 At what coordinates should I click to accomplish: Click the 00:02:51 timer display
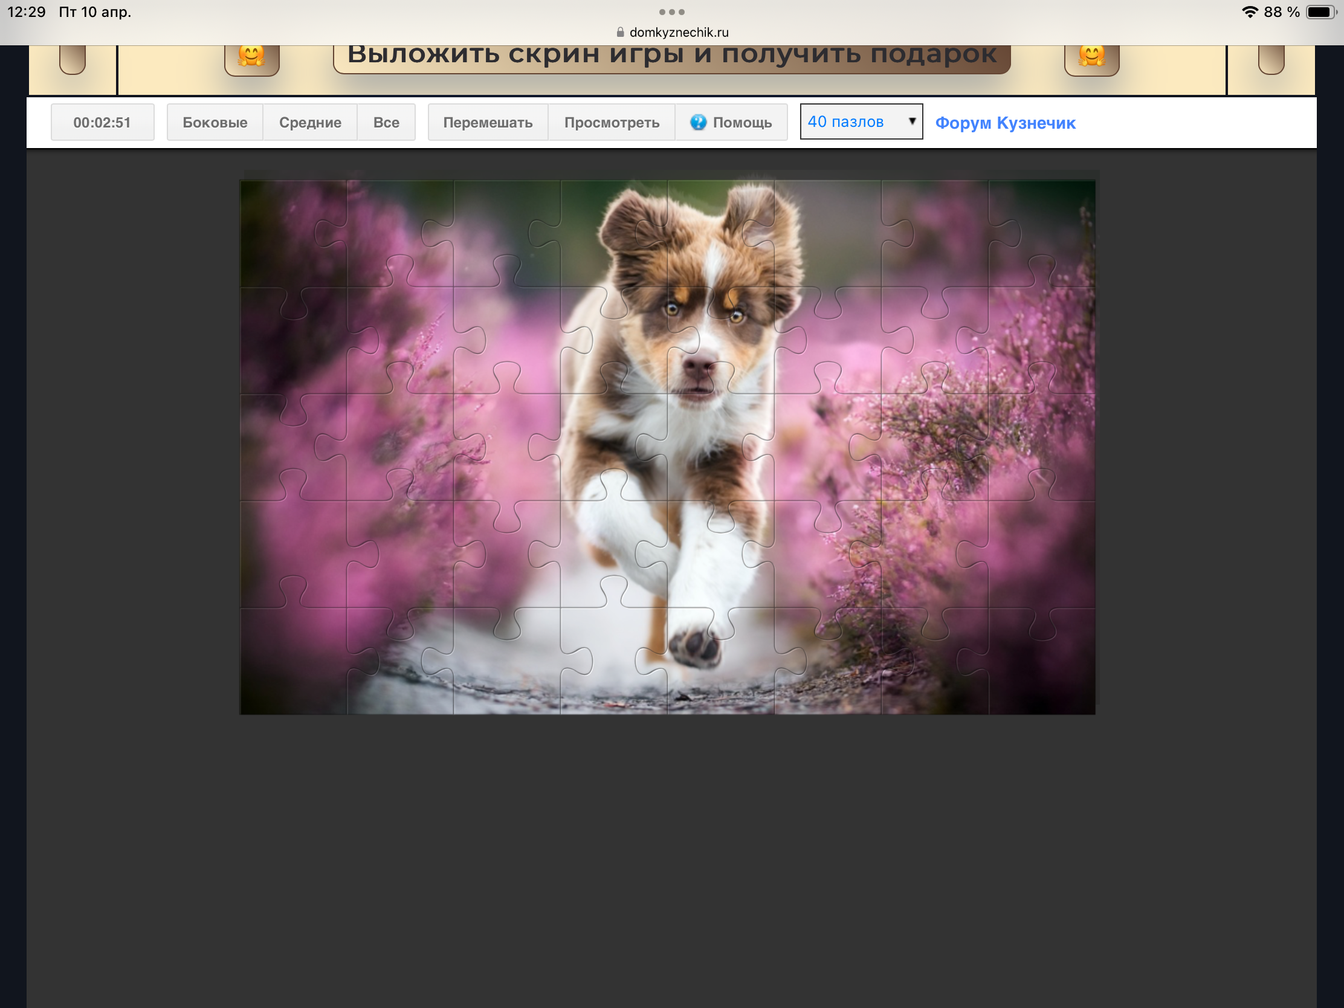coord(102,122)
